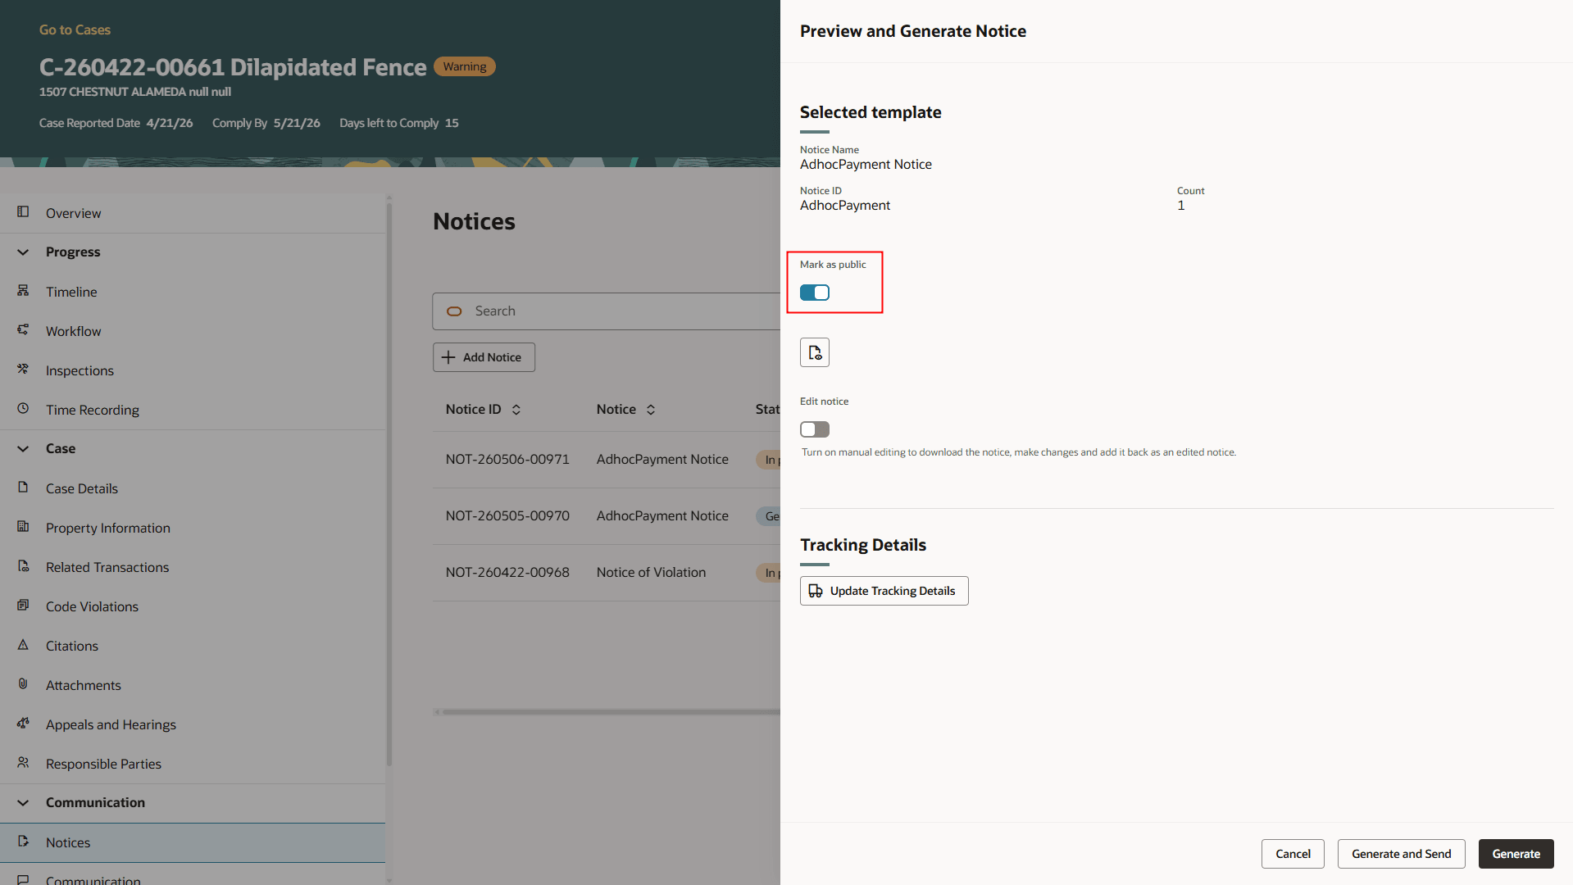Image resolution: width=1573 pixels, height=885 pixels.
Task: Sort by Notice column arrows
Action: click(651, 410)
